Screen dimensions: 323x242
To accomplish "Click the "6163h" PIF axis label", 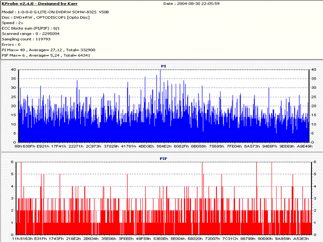I will 26,238.
